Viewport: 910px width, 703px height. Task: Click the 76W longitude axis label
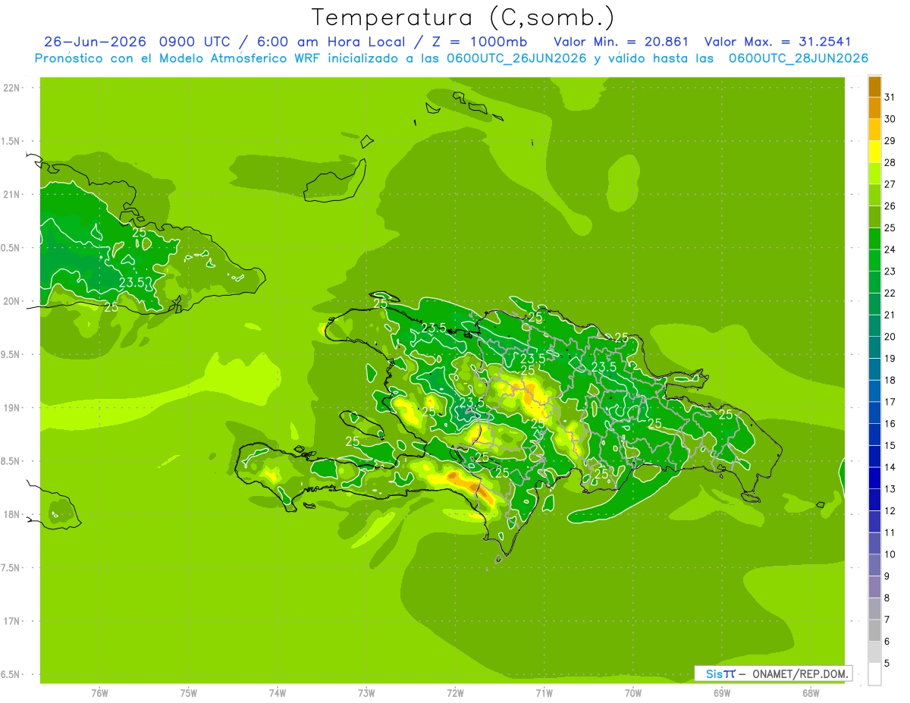point(99,693)
